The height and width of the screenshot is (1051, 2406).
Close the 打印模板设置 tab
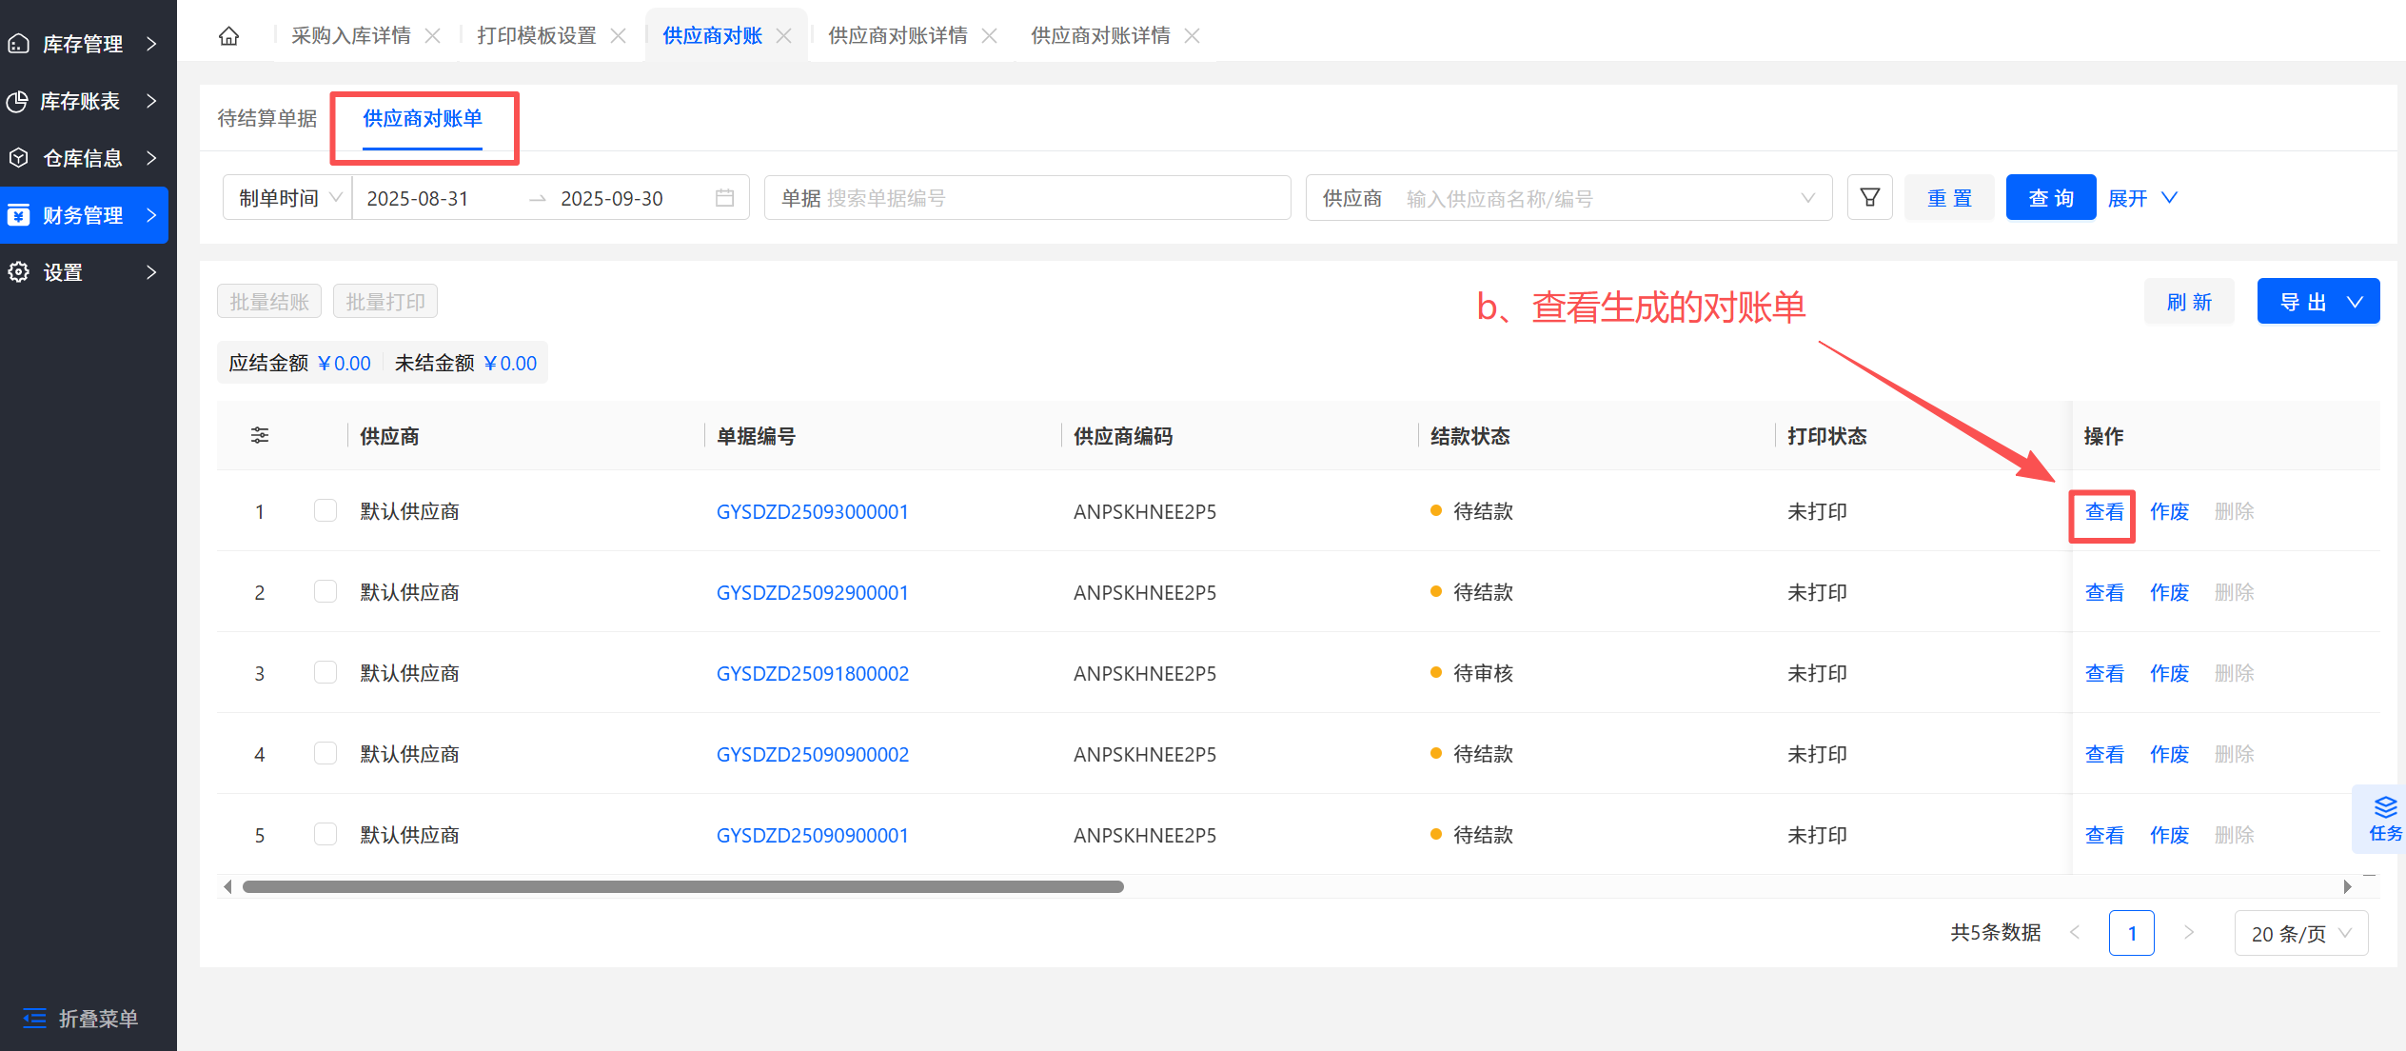click(x=619, y=36)
